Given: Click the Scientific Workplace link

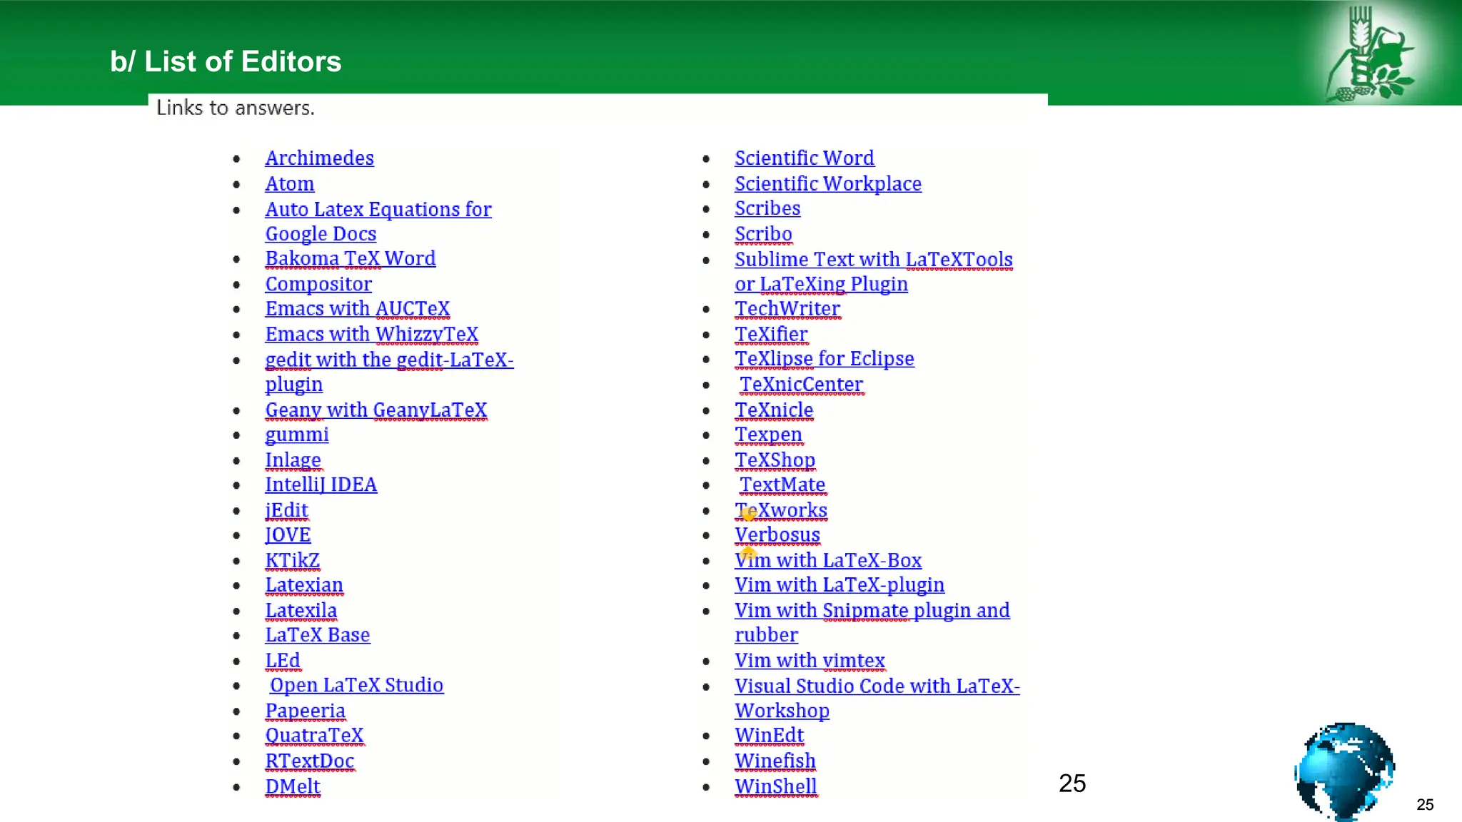Looking at the screenshot, I should pyautogui.click(x=827, y=183).
